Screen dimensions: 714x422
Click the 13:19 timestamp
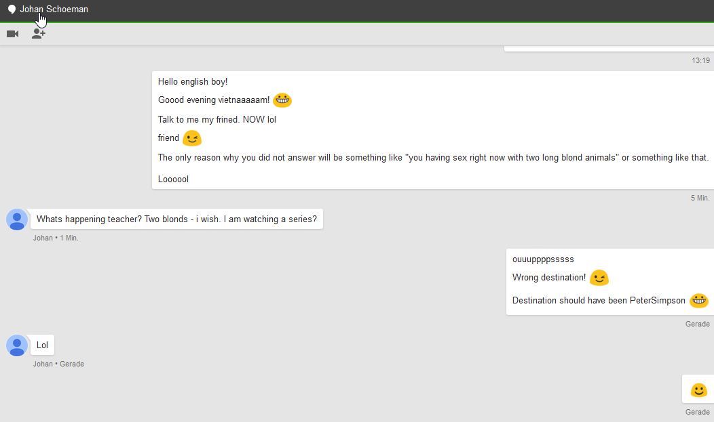click(x=700, y=60)
